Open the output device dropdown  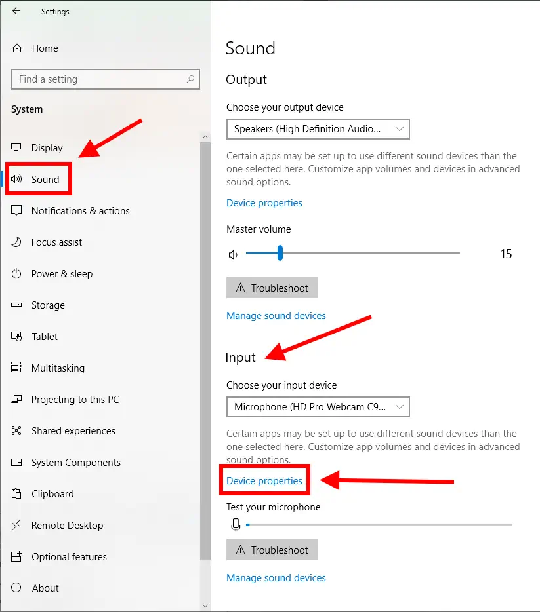tap(318, 129)
